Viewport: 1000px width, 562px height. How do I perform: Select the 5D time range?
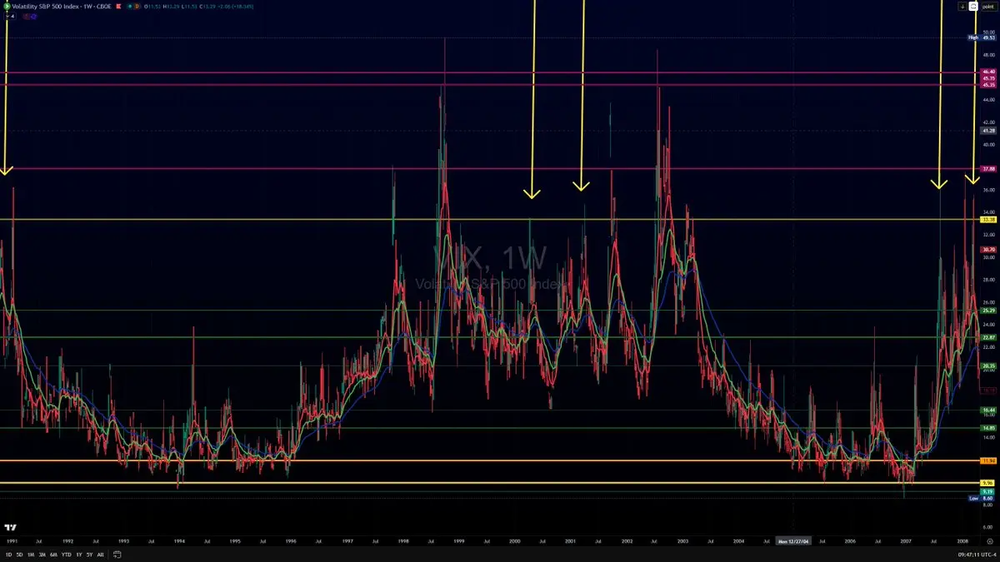tap(19, 555)
